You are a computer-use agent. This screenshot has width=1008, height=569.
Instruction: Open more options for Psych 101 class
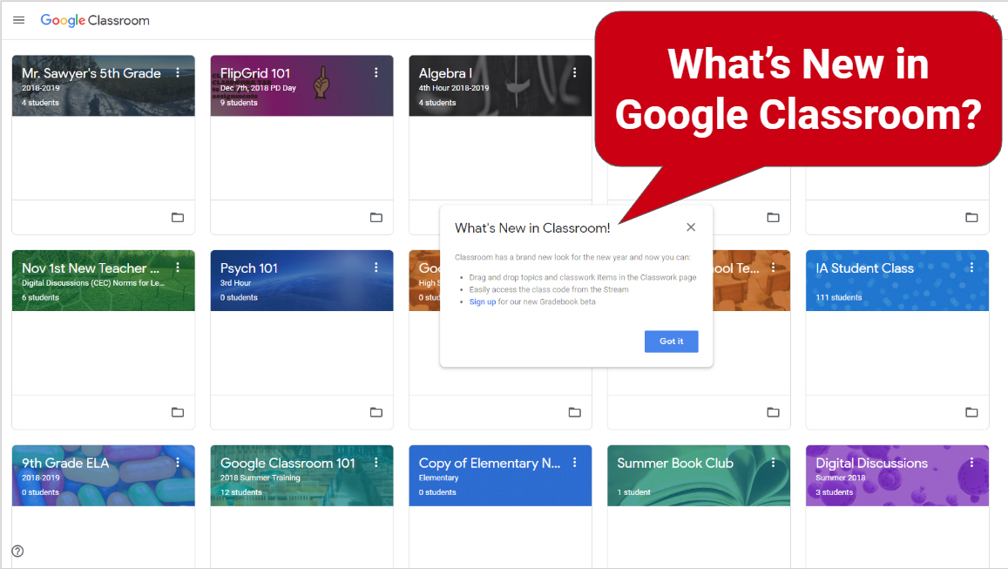(376, 268)
